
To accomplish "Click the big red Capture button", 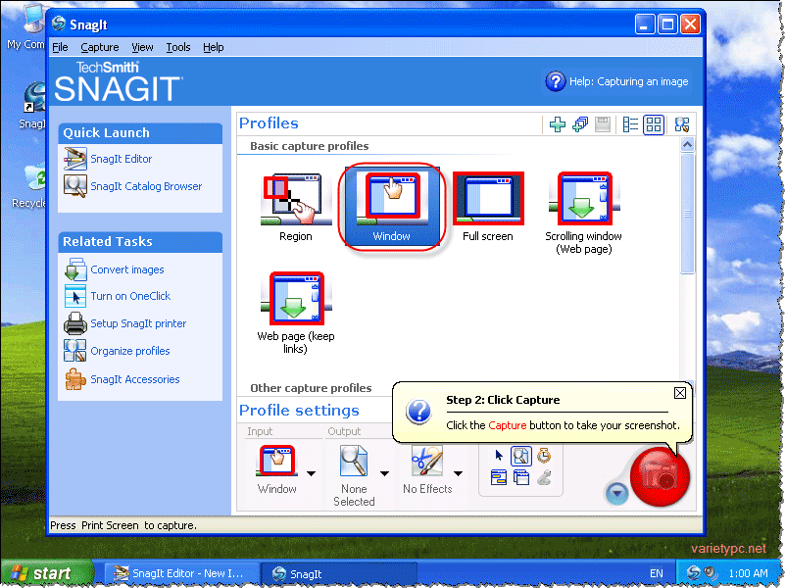I will [x=660, y=476].
